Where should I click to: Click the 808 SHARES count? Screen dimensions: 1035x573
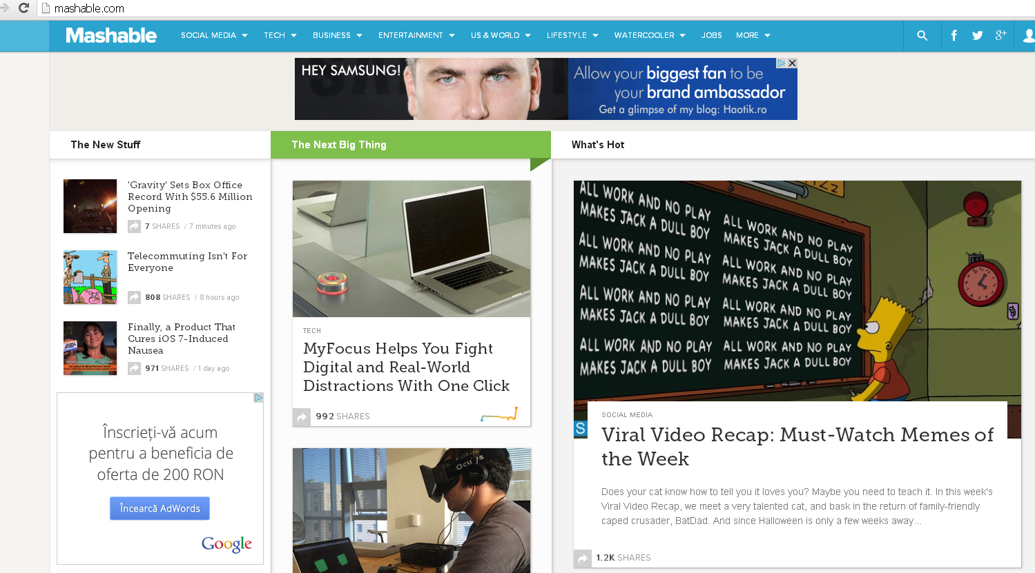point(168,297)
